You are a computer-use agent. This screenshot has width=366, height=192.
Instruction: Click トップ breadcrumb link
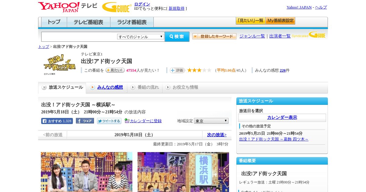[44, 47]
